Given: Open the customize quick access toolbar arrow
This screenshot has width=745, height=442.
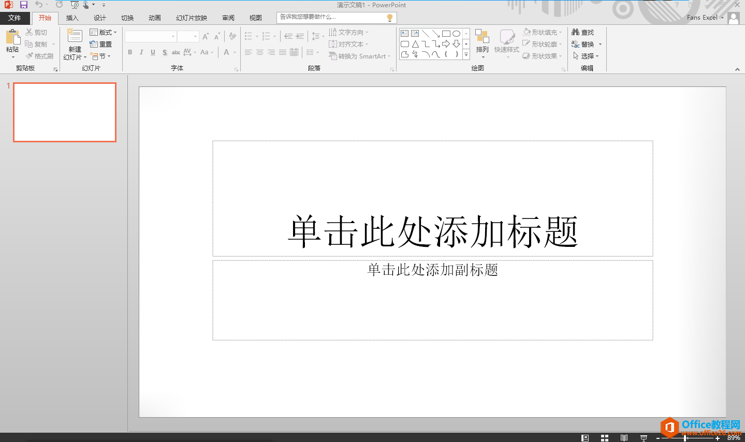Looking at the screenshot, I should (x=104, y=5).
